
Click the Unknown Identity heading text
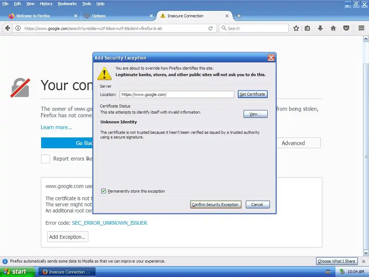[119, 122]
